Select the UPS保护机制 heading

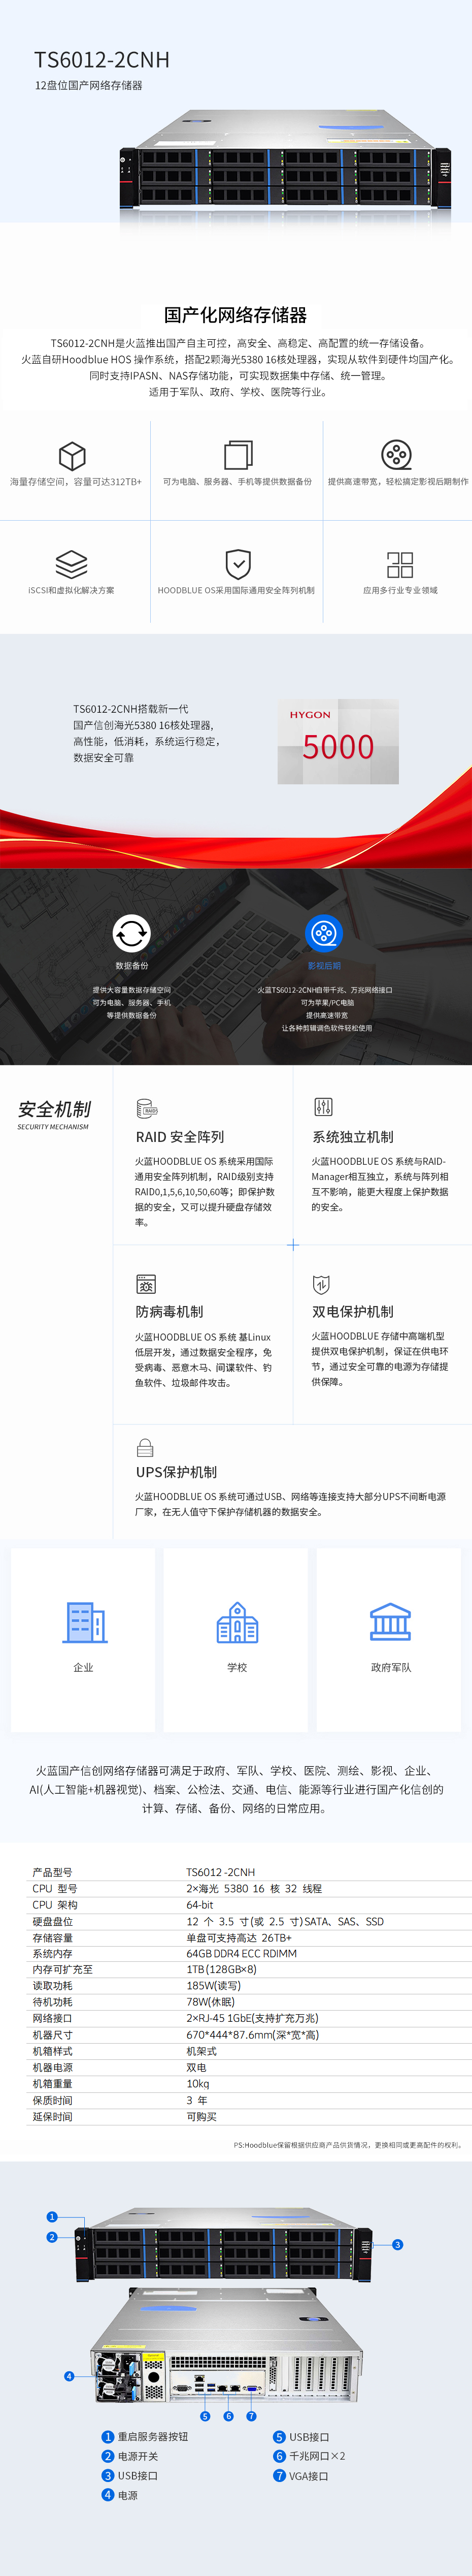click(176, 1472)
